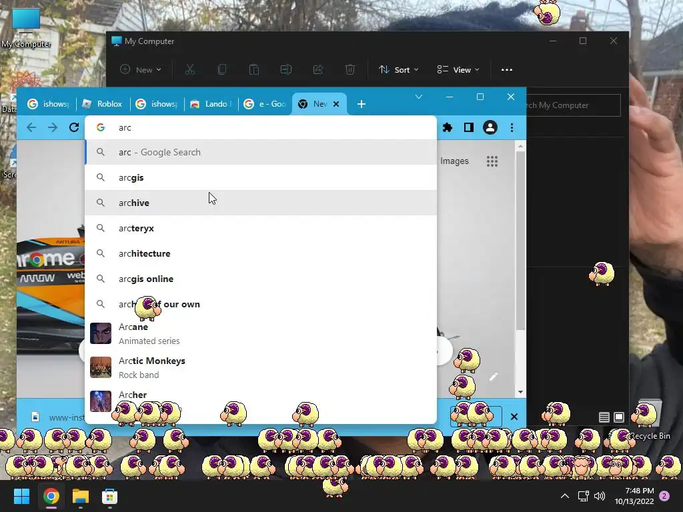Select My Computer desktop icon
683x512 pixels.
(x=26, y=28)
